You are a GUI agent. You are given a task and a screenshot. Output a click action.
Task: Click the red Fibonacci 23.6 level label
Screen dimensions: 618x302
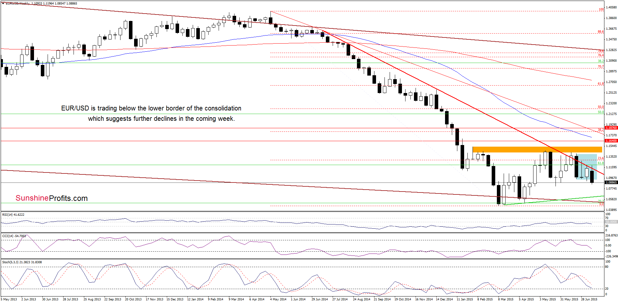(601, 158)
